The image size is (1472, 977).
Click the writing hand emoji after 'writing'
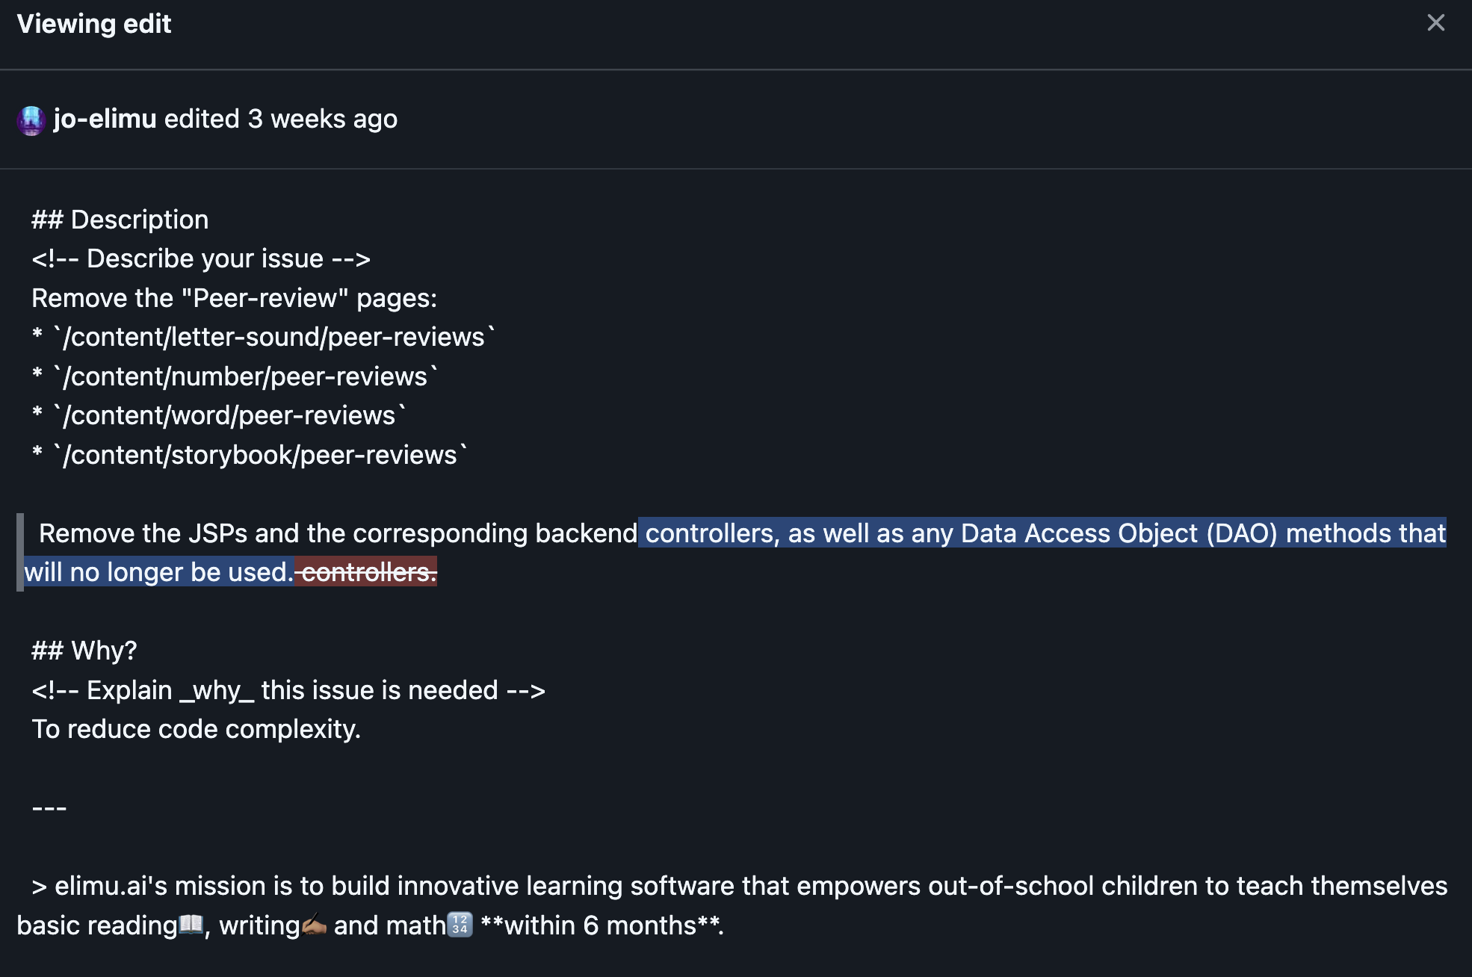pos(314,925)
